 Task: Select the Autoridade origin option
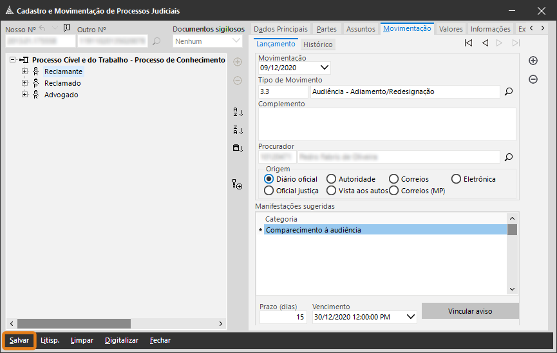tap(331, 179)
